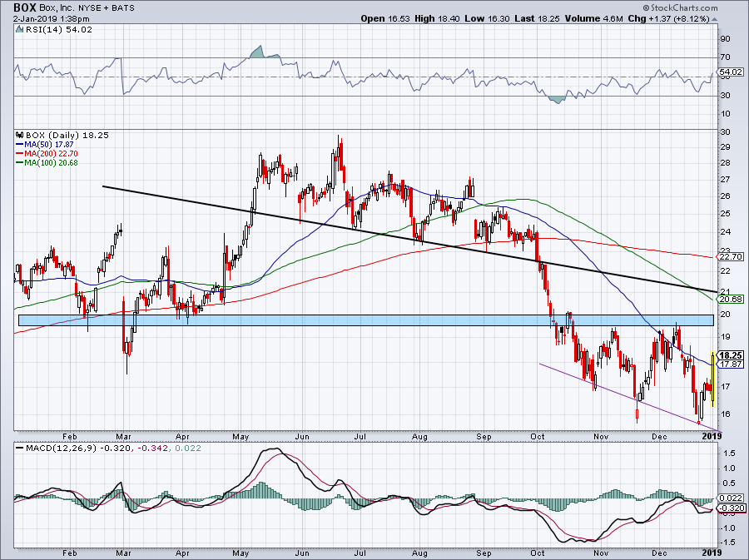Click the MA(50) 17.87 legend entry
749x560 pixels.
point(45,144)
